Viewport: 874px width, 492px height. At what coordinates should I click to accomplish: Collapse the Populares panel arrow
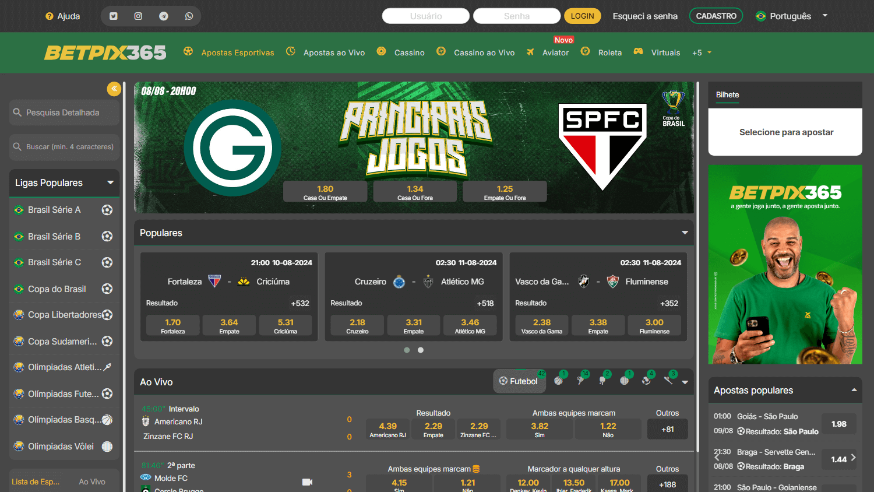(x=685, y=233)
